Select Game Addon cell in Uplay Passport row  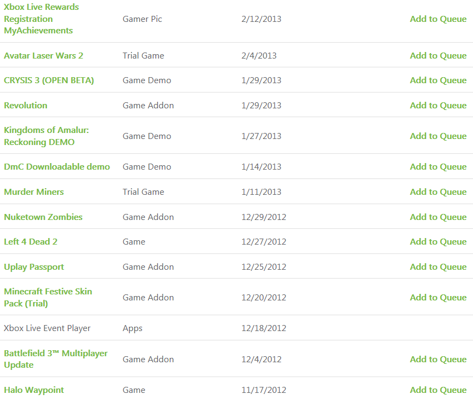148,267
